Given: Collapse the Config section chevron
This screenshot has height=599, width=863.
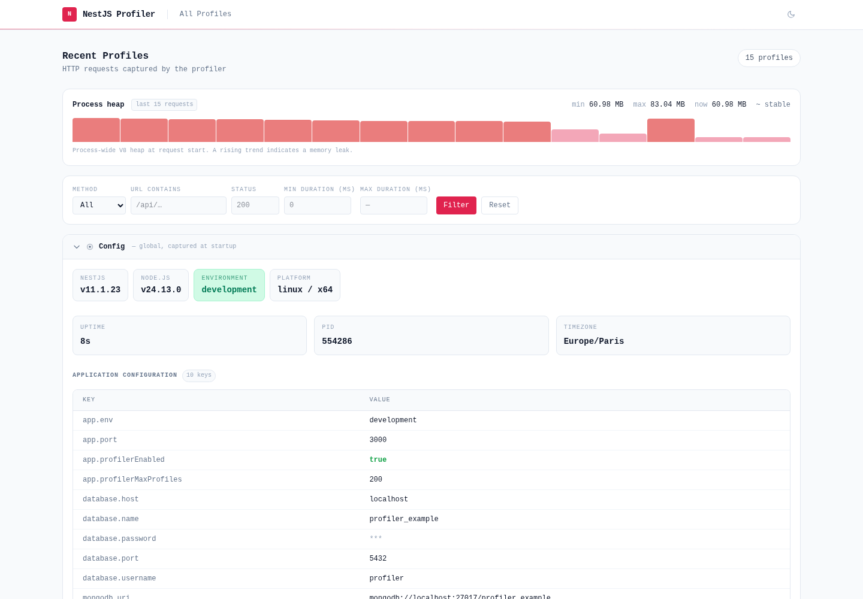Looking at the screenshot, I should 77,247.
